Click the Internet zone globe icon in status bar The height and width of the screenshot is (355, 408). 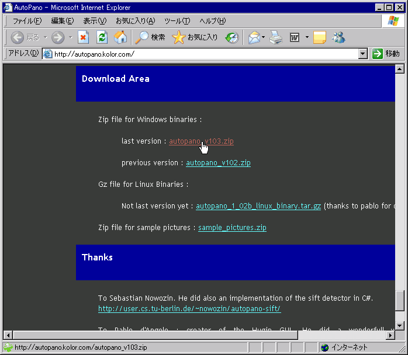[x=325, y=347]
